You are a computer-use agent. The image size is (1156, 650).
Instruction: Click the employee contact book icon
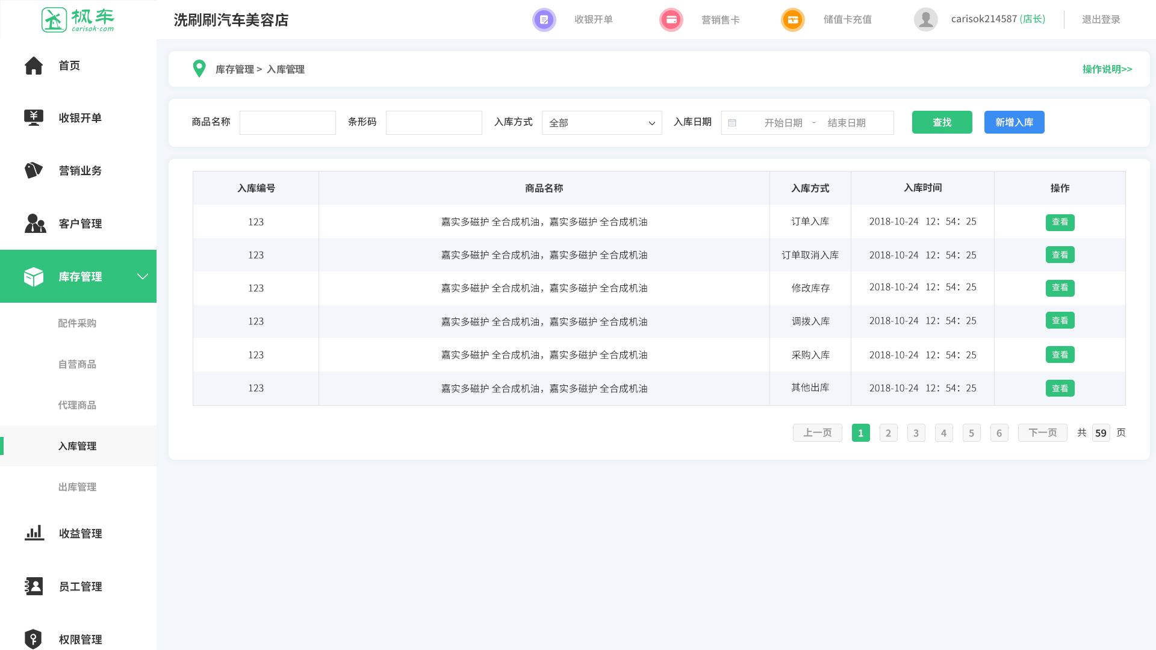pyautogui.click(x=34, y=586)
